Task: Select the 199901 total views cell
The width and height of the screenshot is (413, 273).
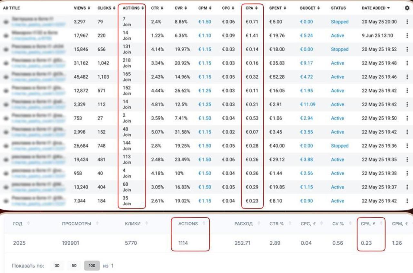Action: [x=71, y=243]
